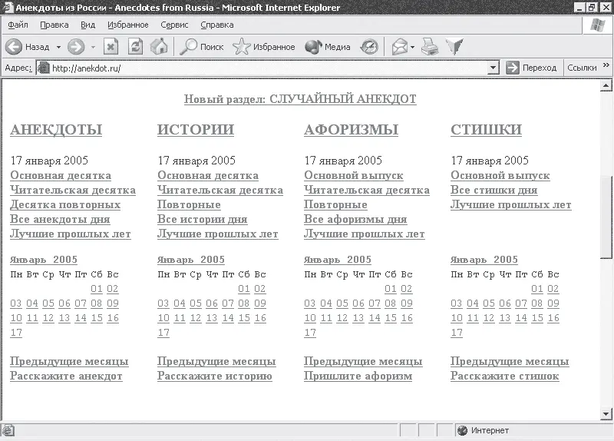Open Back button history dropdown arrow
The height and width of the screenshot is (441, 614).
[58, 47]
